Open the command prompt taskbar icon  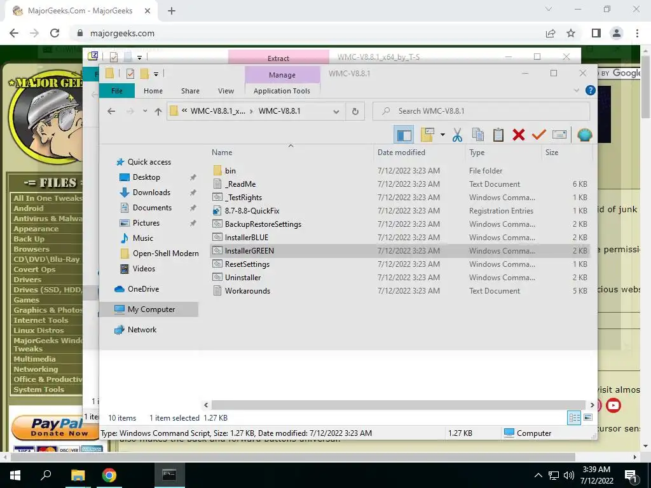pyautogui.click(x=169, y=475)
